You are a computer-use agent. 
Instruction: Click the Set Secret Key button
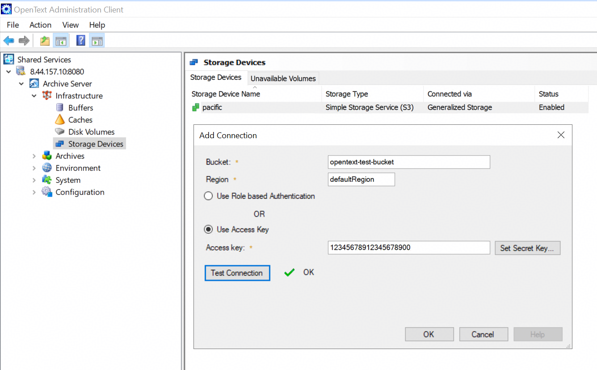[x=527, y=248]
